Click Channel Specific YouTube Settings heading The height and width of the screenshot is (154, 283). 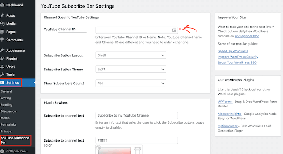coord(71,17)
